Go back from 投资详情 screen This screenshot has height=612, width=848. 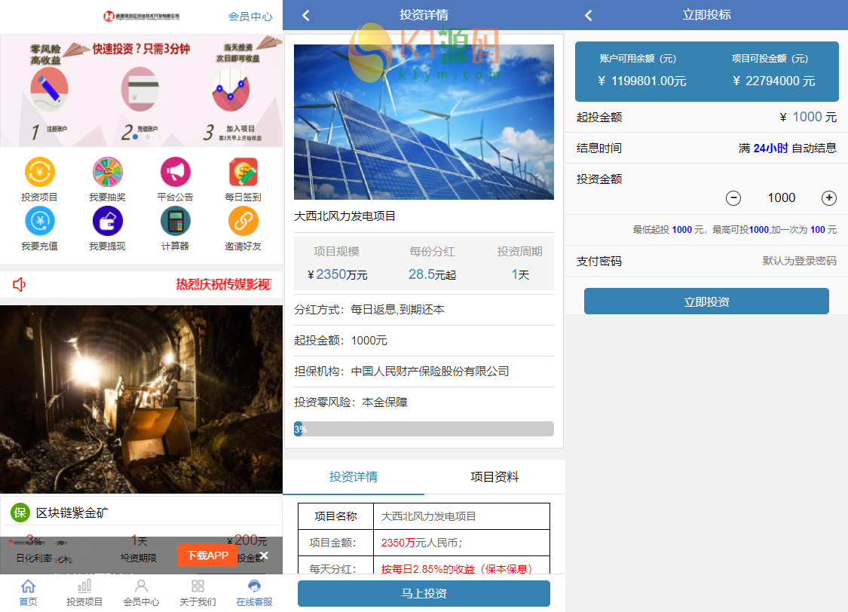pos(306,15)
